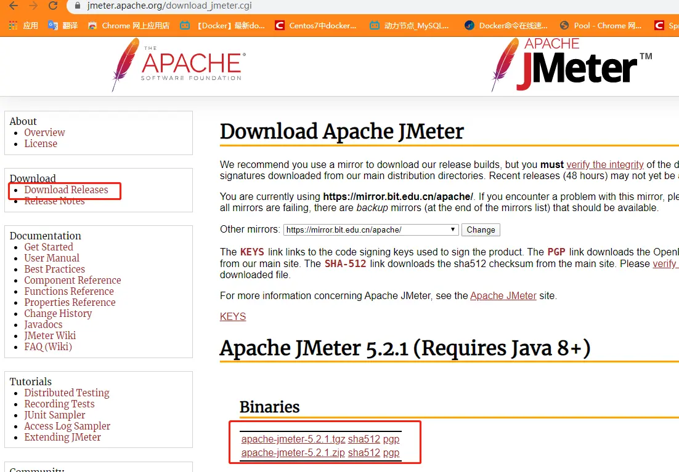Open the Centos7中docker... bookmark
This screenshot has height=472, width=679.
[315, 25]
